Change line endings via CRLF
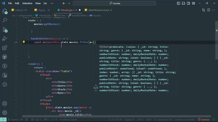Screen dimensions: 218x122 [149, 120]
